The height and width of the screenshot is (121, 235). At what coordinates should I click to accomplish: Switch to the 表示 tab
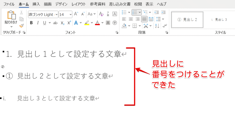click(150, 4)
